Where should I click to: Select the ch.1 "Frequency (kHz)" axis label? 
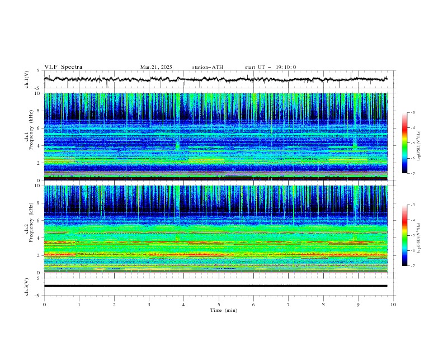tap(31, 129)
